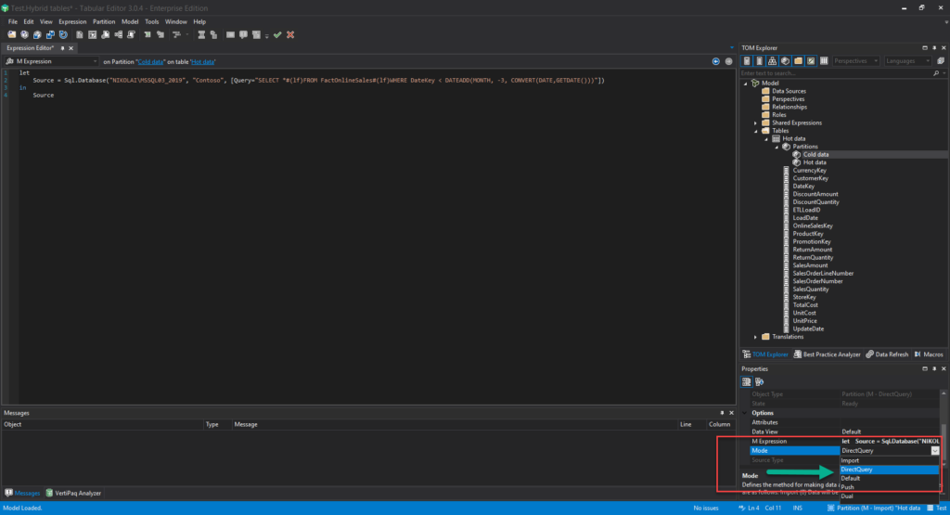Open the Window menu

pos(175,21)
